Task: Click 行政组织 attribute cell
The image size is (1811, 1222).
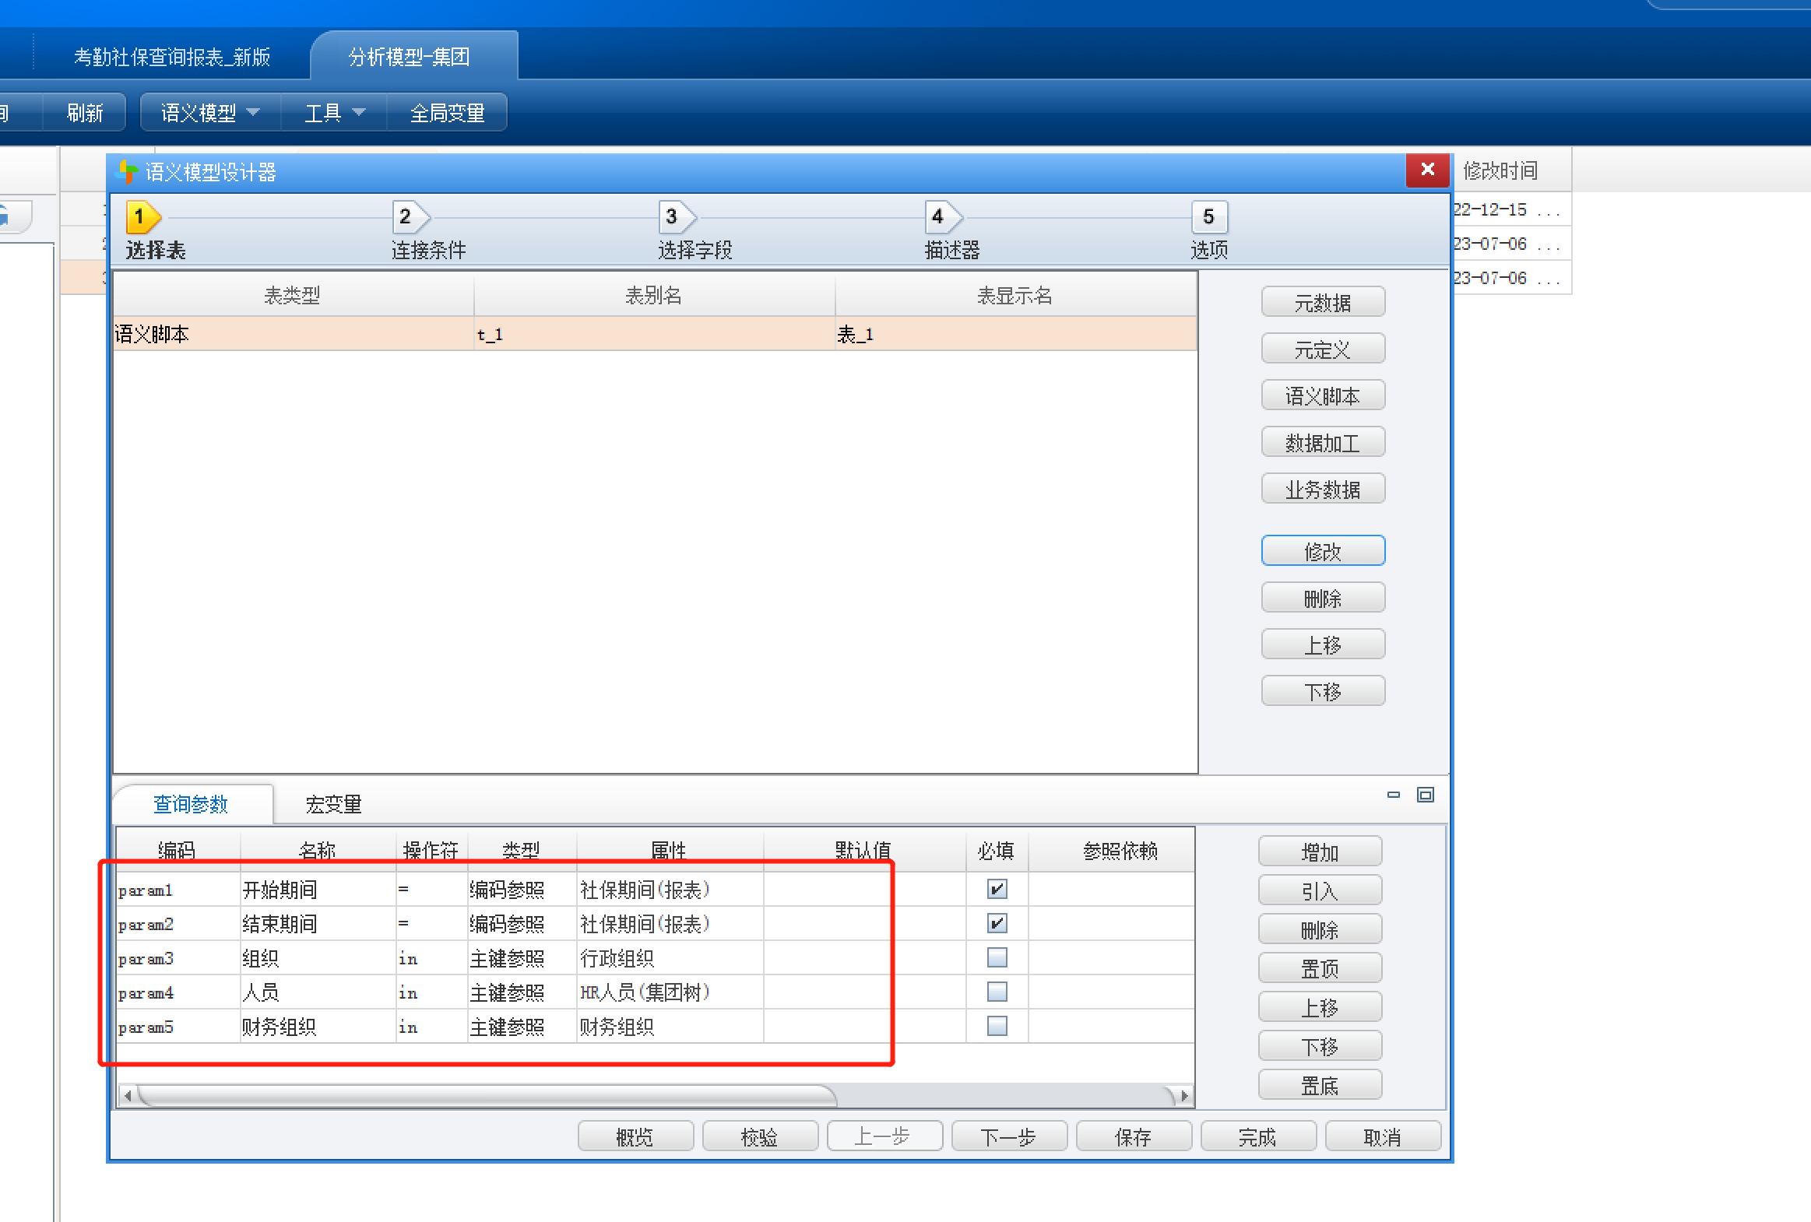Action: (x=670, y=958)
